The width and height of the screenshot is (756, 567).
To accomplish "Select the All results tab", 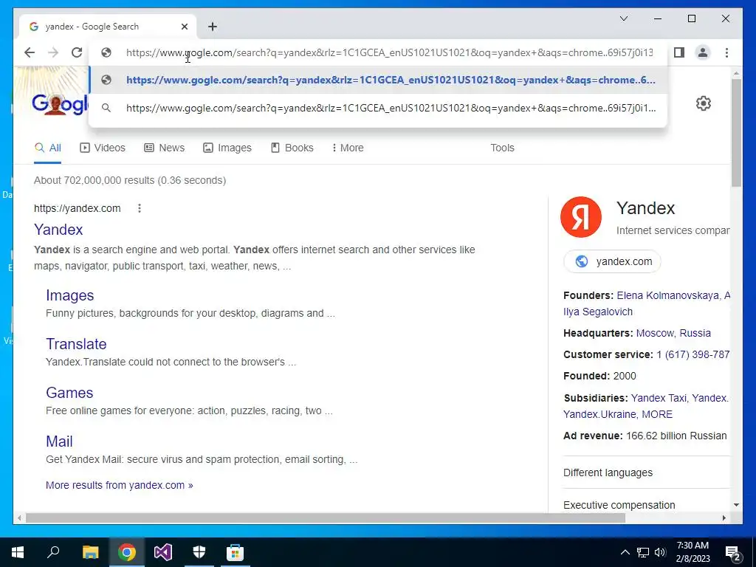I will pyautogui.click(x=48, y=148).
